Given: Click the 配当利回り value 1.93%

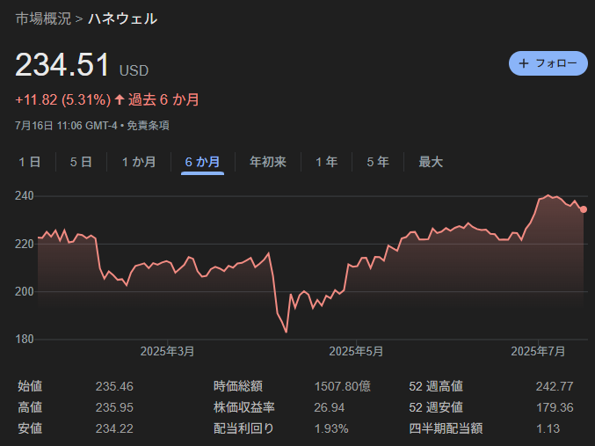Looking at the screenshot, I should (330, 428).
